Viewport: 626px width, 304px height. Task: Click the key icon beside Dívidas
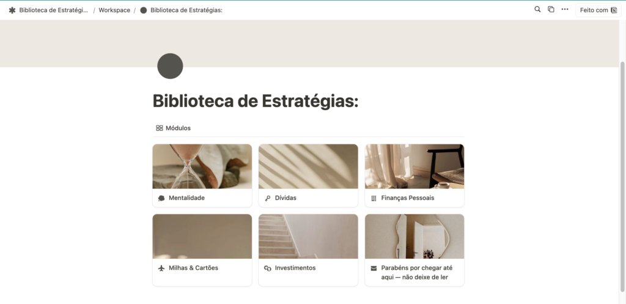point(268,198)
